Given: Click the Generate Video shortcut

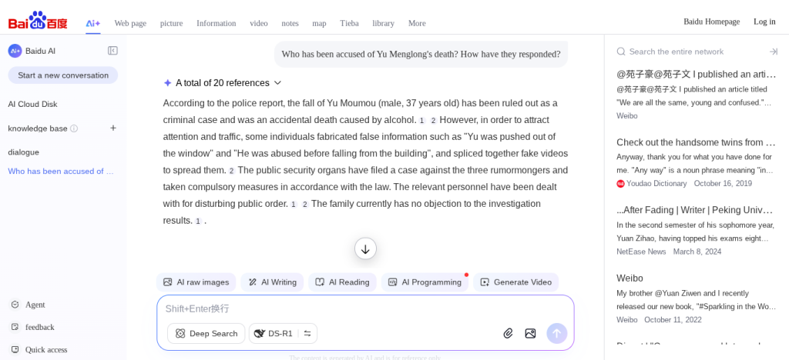Looking at the screenshot, I should tap(515, 282).
